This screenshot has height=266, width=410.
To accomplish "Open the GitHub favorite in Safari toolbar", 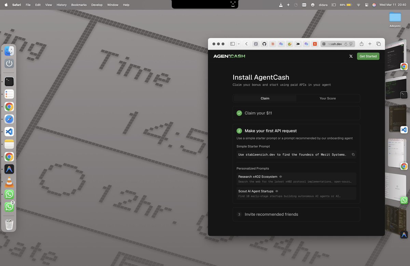I will coord(264,44).
